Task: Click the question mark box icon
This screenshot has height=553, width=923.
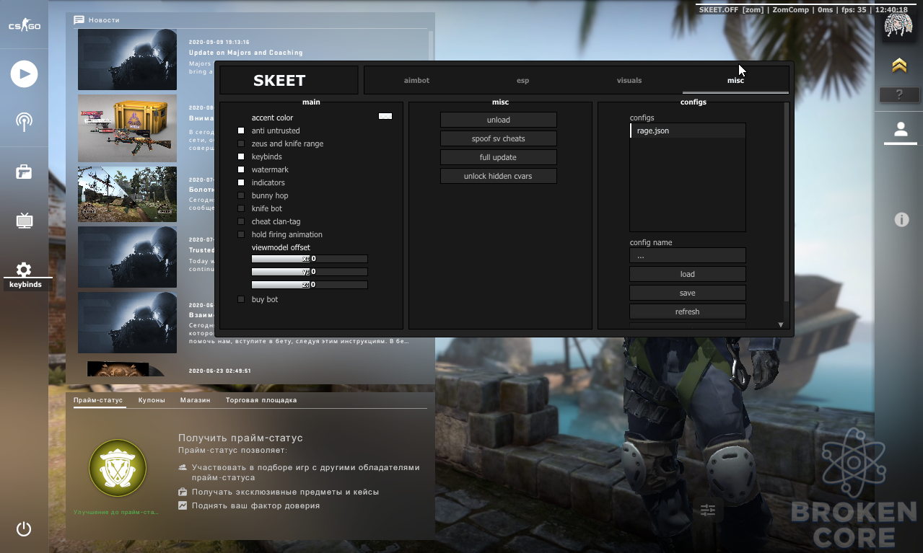Action: [x=898, y=94]
